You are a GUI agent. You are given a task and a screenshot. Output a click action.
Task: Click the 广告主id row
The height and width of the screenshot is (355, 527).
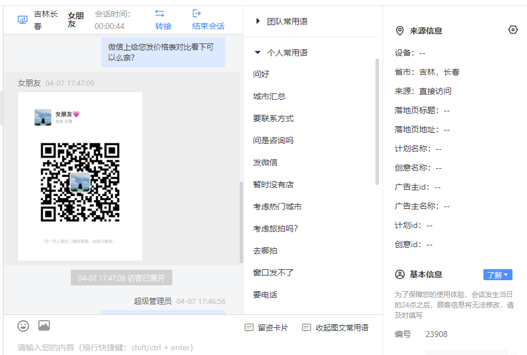point(417,187)
